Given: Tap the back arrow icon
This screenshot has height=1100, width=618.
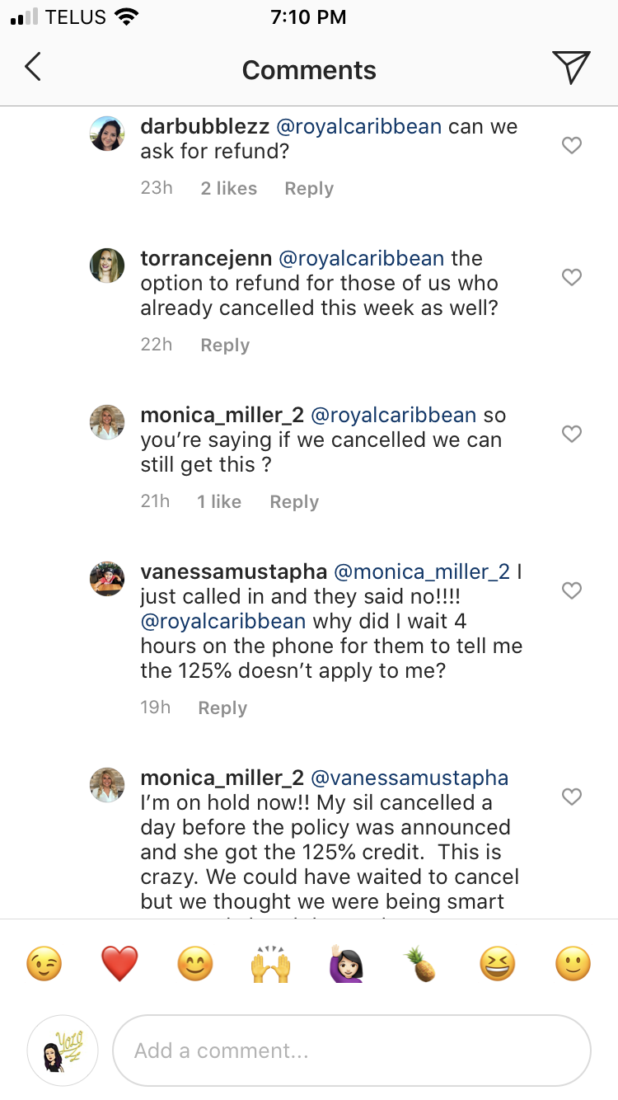Looking at the screenshot, I should (32, 67).
